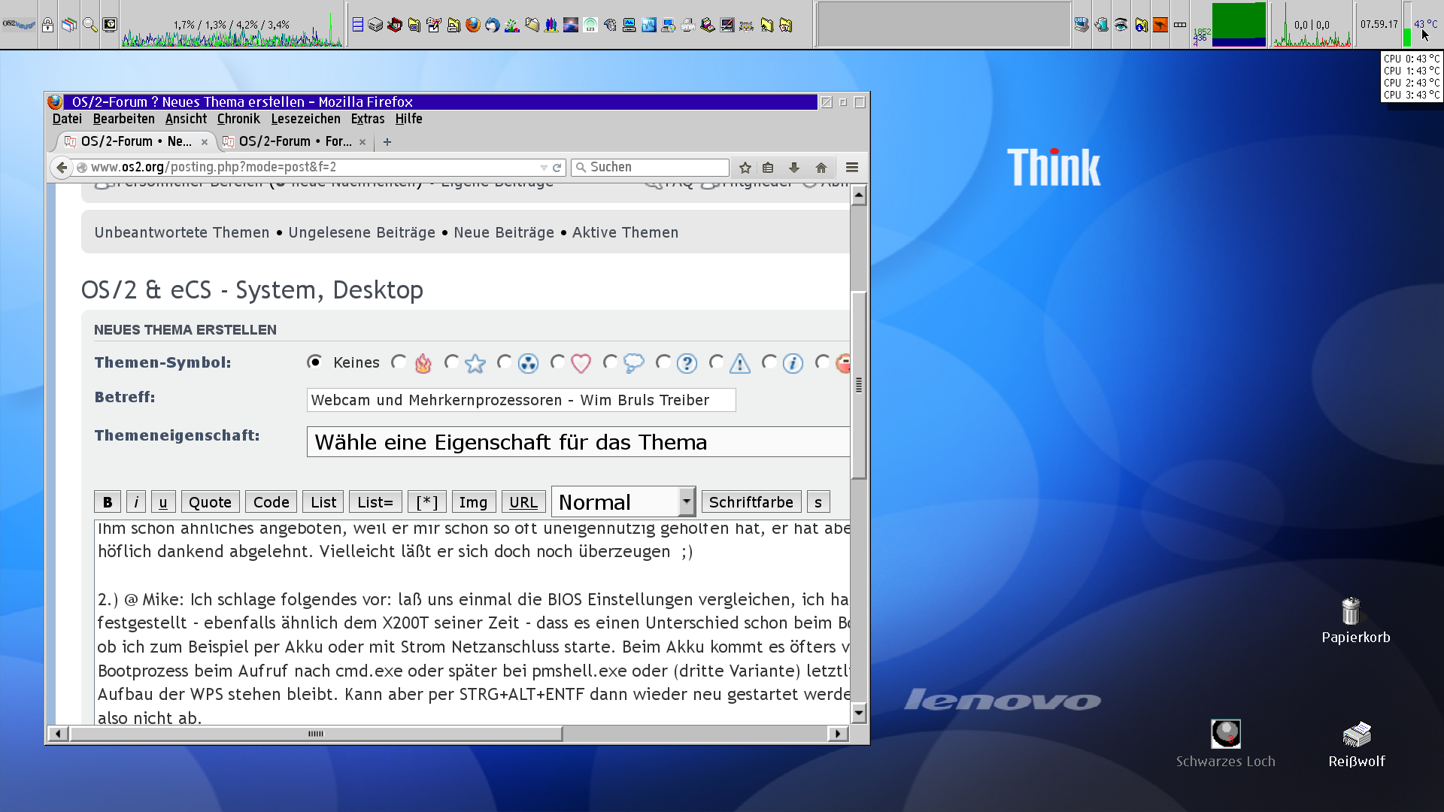
Task: Click the clock showing 07.59.17
Action: (x=1379, y=25)
